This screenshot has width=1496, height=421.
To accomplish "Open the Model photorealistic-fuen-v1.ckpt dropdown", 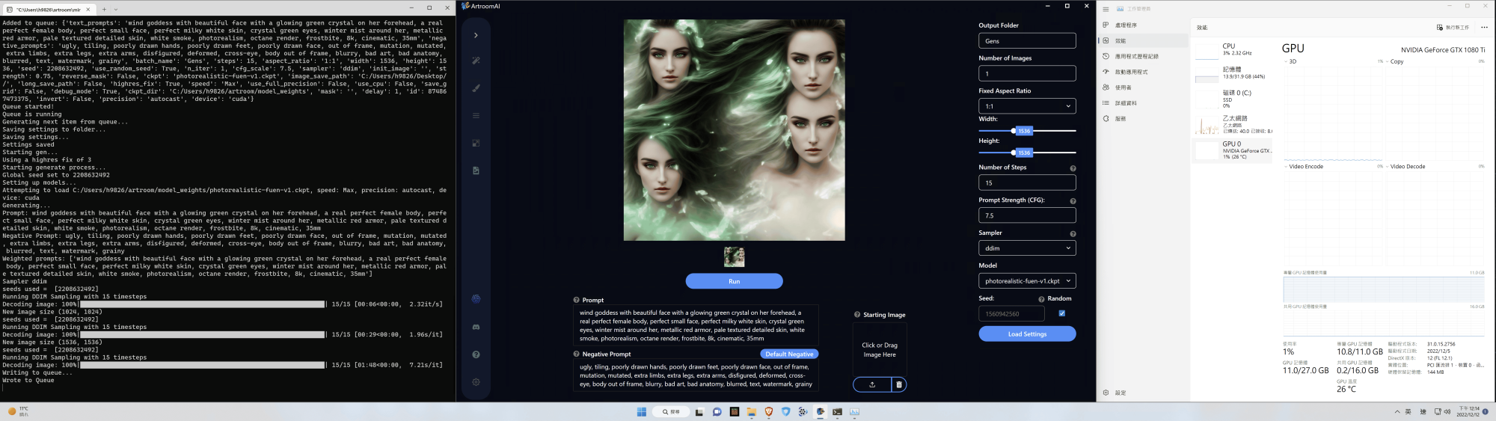I will click(1027, 281).
